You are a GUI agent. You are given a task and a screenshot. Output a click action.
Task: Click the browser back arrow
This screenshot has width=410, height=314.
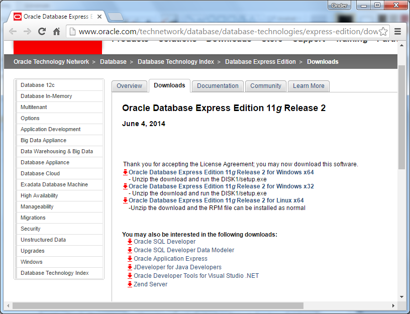[13, 32]
